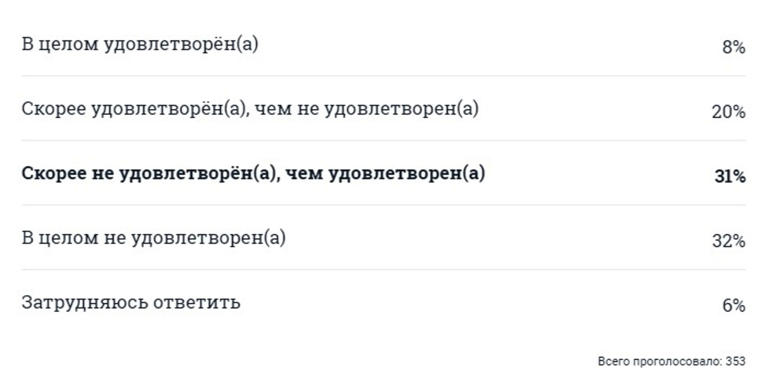
Task: Click 'чем не удовлетворен(а)' in second row
Action: click(x=366, y=109)
